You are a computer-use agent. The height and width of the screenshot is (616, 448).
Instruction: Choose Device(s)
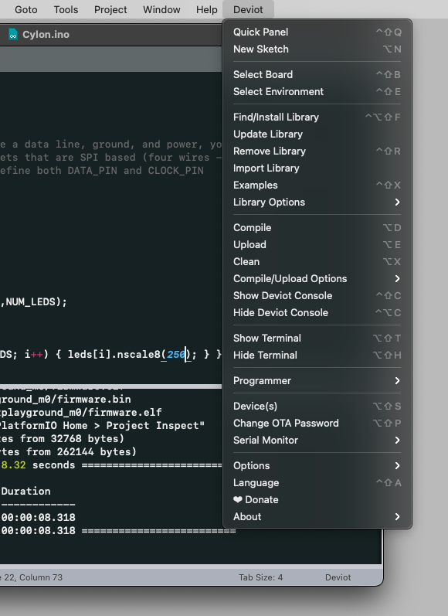tap(317, 407)
